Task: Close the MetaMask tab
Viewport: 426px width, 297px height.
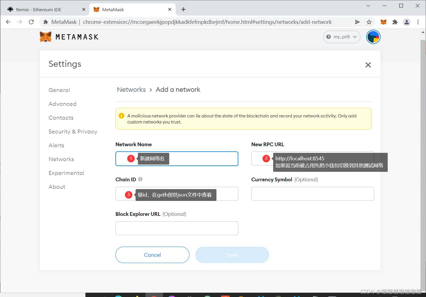Action: coord(170,9)
